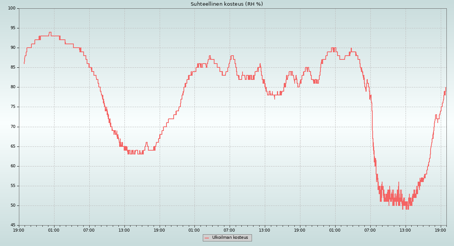Click the last 19:00 label on the time axis

click(441, 230)
